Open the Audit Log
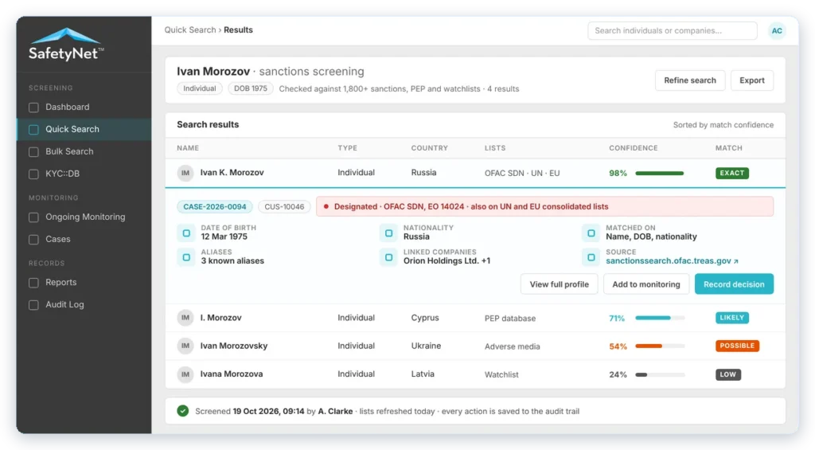Image resolution: width=815 pixels, height=450 pixels. [84, 305]
